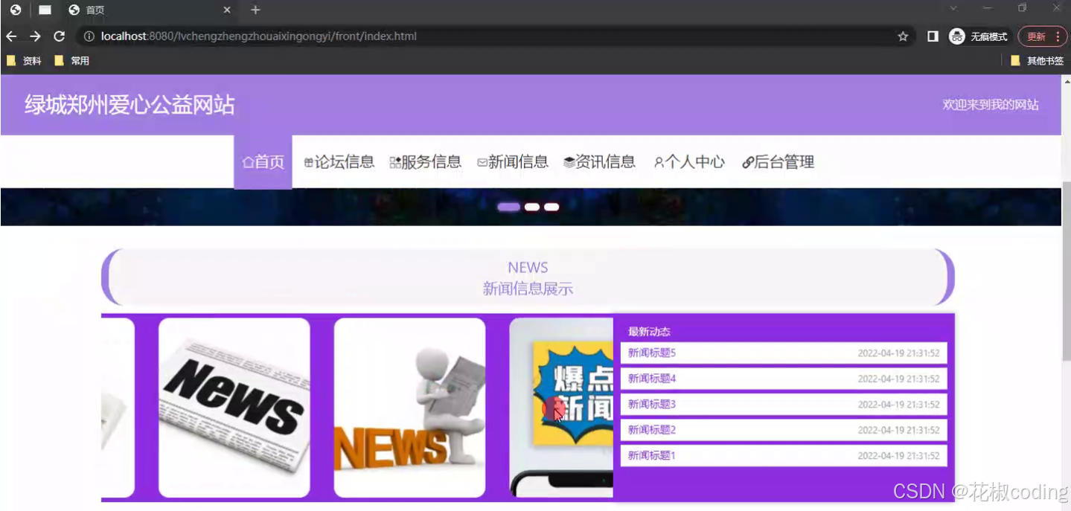The height and width of the screenshot is (511, 1071).
Task: Click the link icon beside 后台管理
Action: click(x=746, y=161)
